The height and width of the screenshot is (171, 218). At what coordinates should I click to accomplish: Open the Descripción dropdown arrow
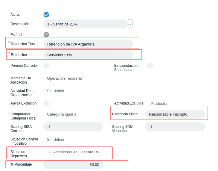coord(130,24)
